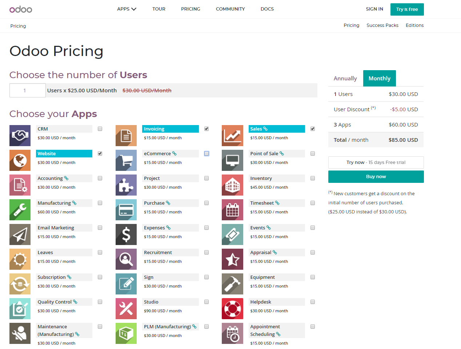Screen dimensions: 461x349
Task: Go to PRICING in top navigation
Action: coord(191,9)
